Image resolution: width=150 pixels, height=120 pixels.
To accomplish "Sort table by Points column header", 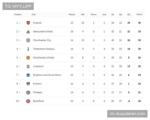I will pos(139,14).
